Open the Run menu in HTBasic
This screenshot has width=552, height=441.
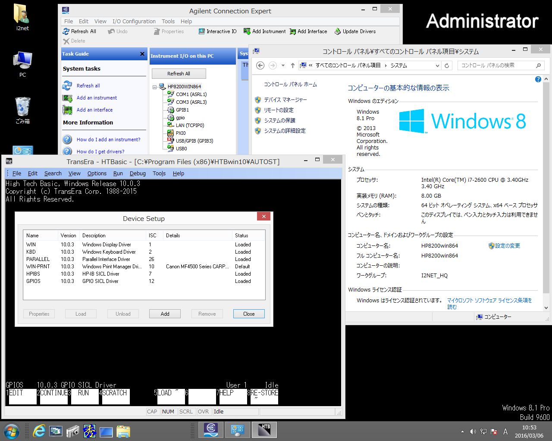[x=118, y=173]
